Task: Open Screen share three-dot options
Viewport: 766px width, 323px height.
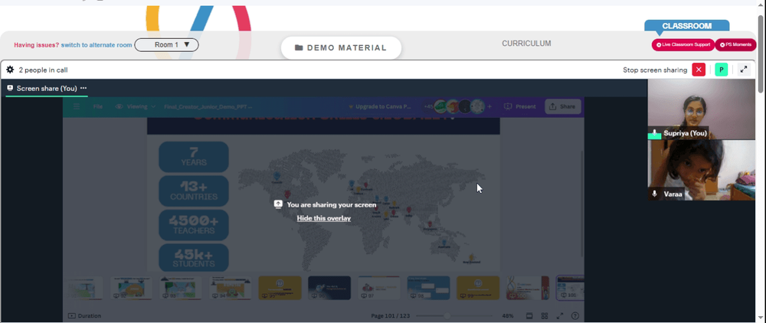Action: coord(83,88)
